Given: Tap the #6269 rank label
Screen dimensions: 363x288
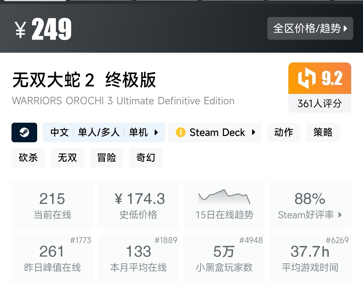Looking at the screenshot, I should coord(337,240).
